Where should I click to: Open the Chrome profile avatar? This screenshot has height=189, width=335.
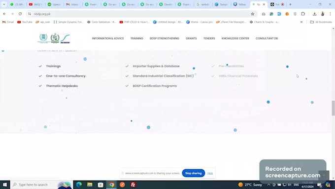coord(322,14)
